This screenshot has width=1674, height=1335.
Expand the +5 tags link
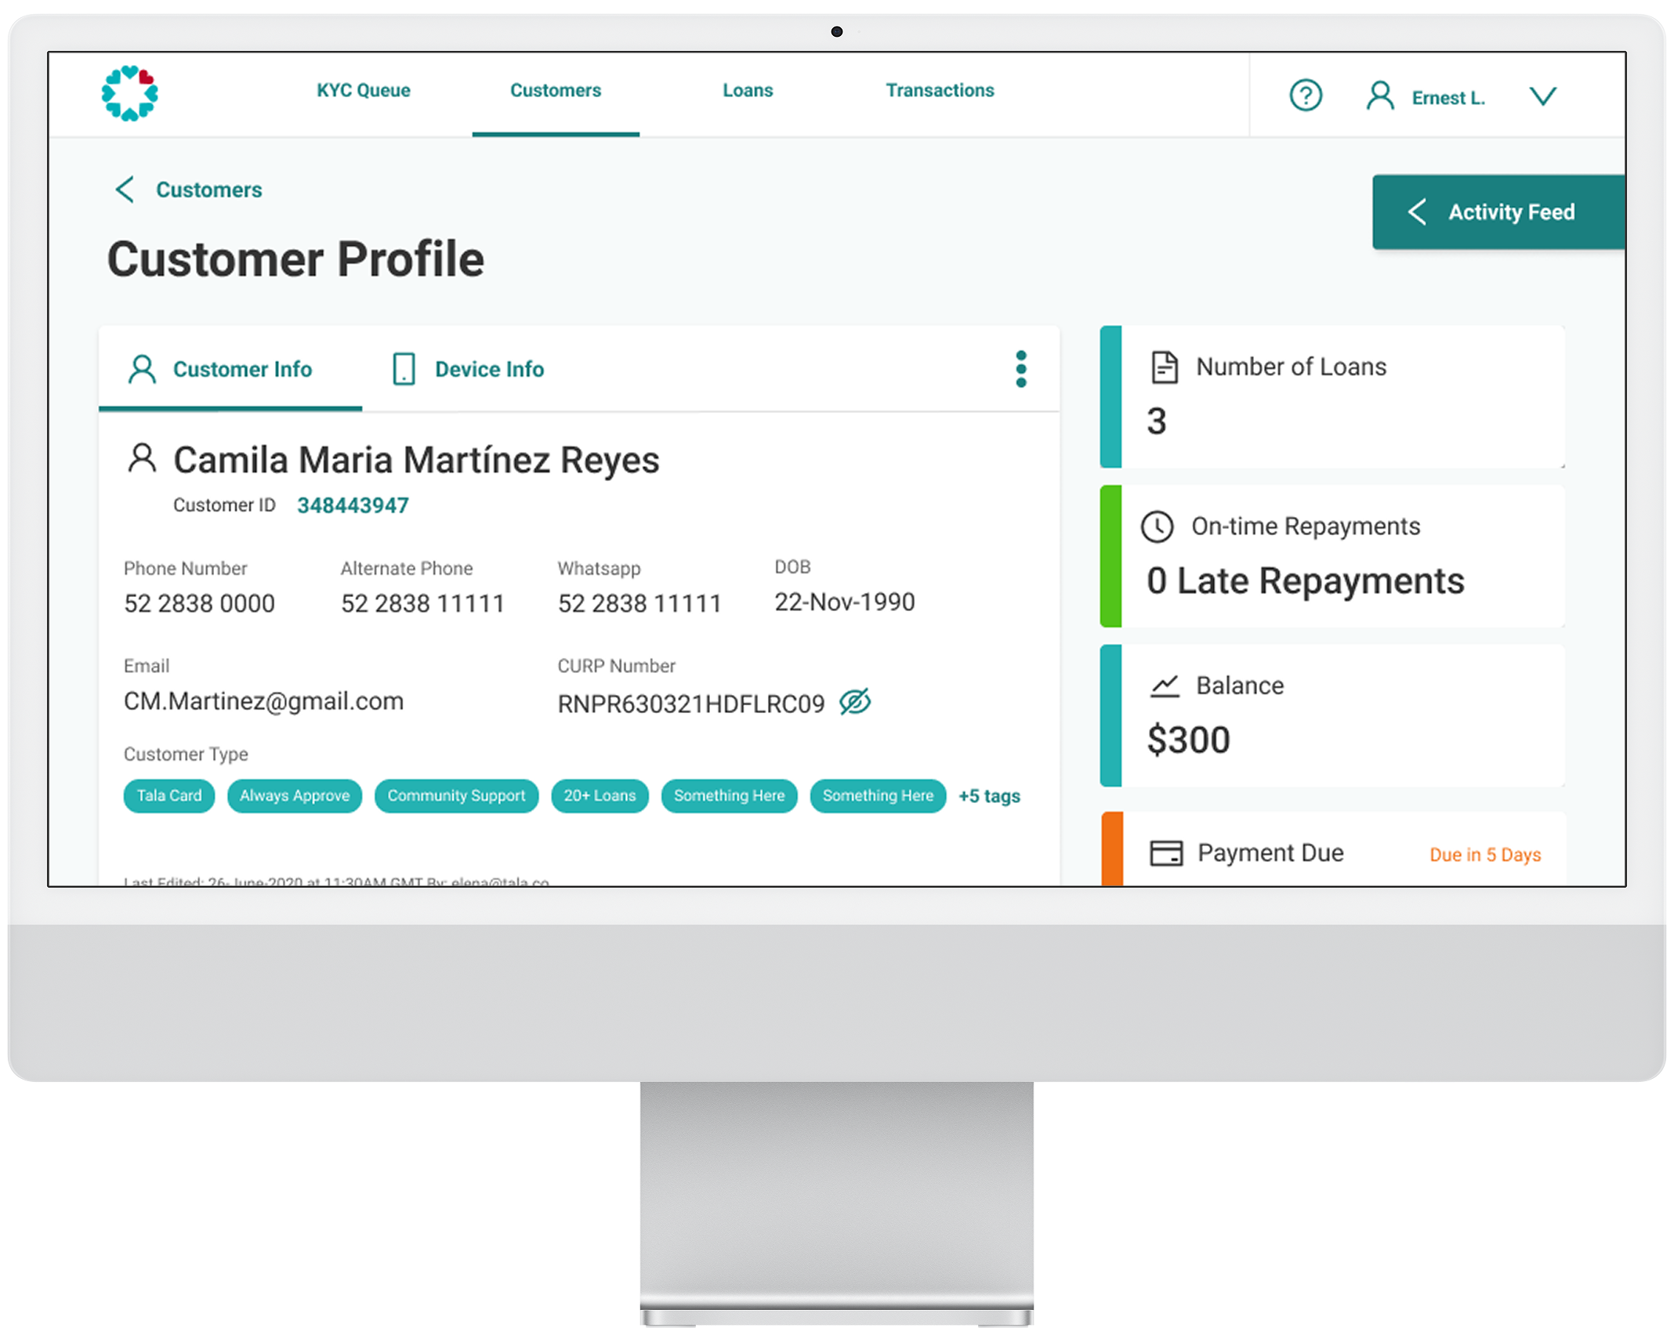pos(989,796)
